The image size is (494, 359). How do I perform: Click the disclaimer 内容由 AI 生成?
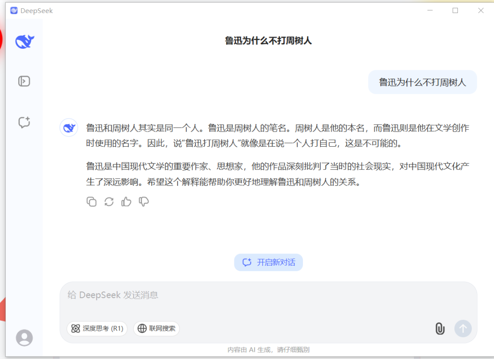pos(268,349)
